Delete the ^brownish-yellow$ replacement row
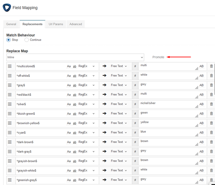215x185 pixels. click(212, 123)
